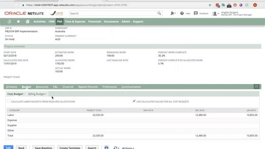
Task: Click the Save Baseline button
Action: tap(43, 147)
